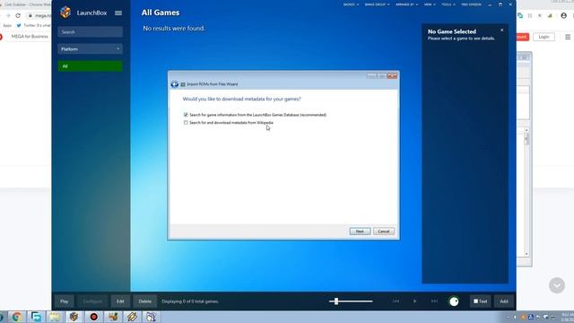Open the LaunchBox hamburger menu

118,13
